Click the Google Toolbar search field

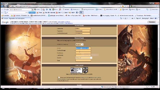20,9
